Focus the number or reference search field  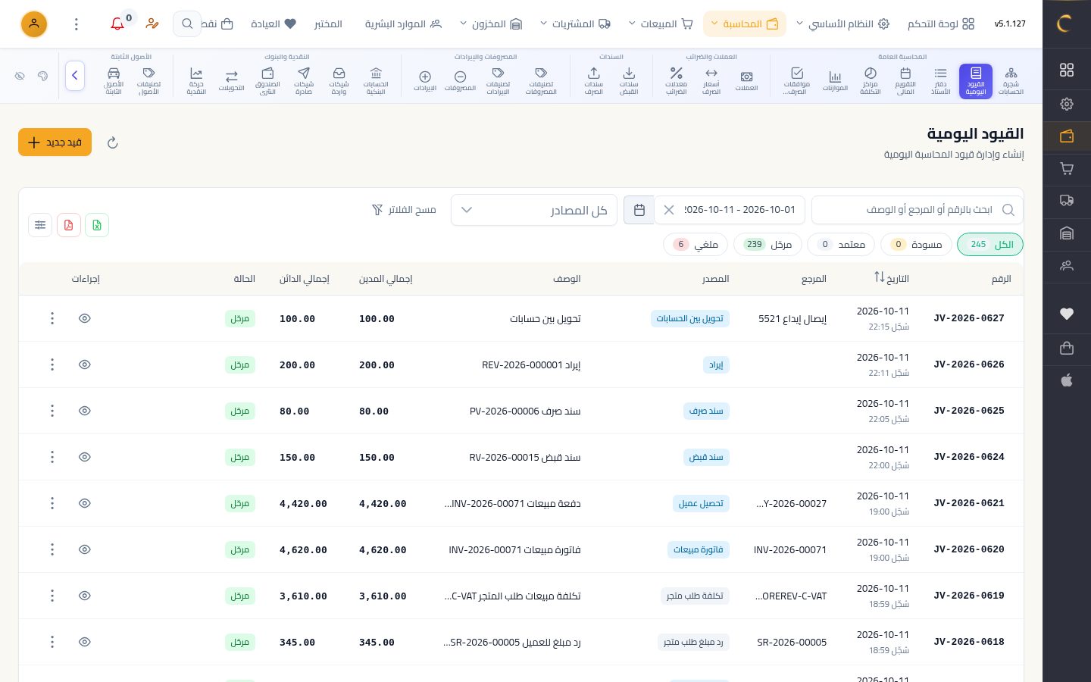(917, 210)
